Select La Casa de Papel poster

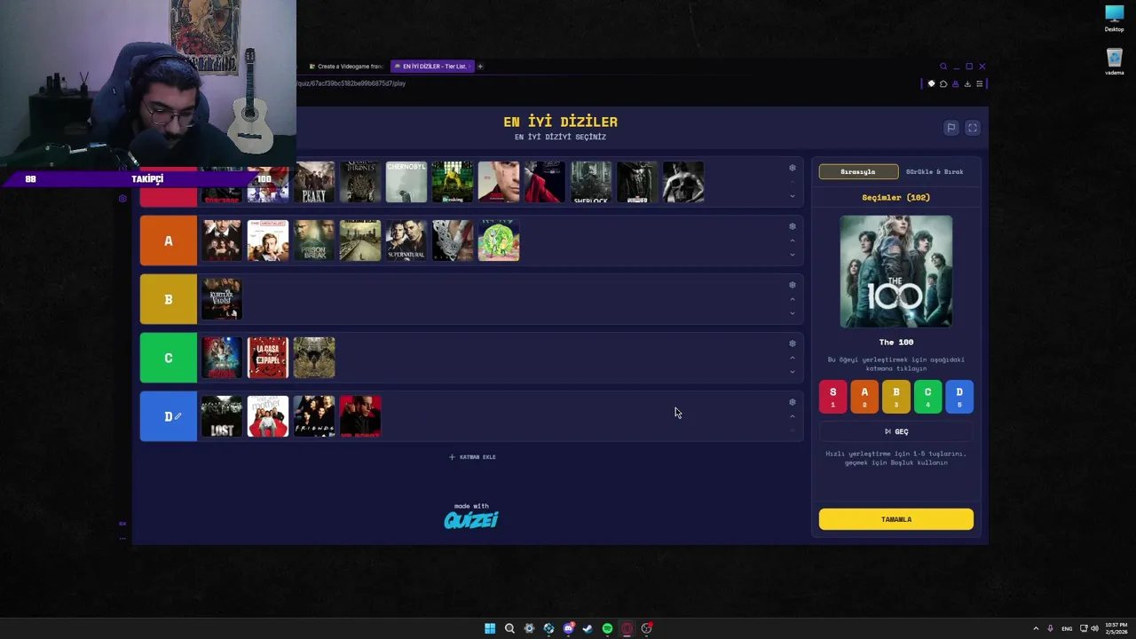268,358
